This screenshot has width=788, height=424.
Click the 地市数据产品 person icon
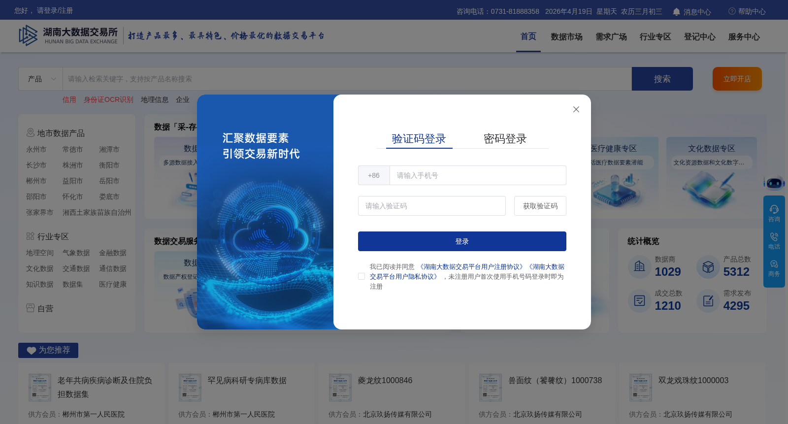pyautogui.click(x=31, y=133)
